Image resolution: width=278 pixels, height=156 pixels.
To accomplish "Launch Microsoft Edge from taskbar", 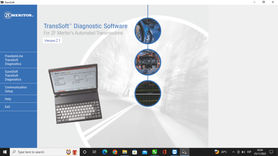I will [105, 152].
